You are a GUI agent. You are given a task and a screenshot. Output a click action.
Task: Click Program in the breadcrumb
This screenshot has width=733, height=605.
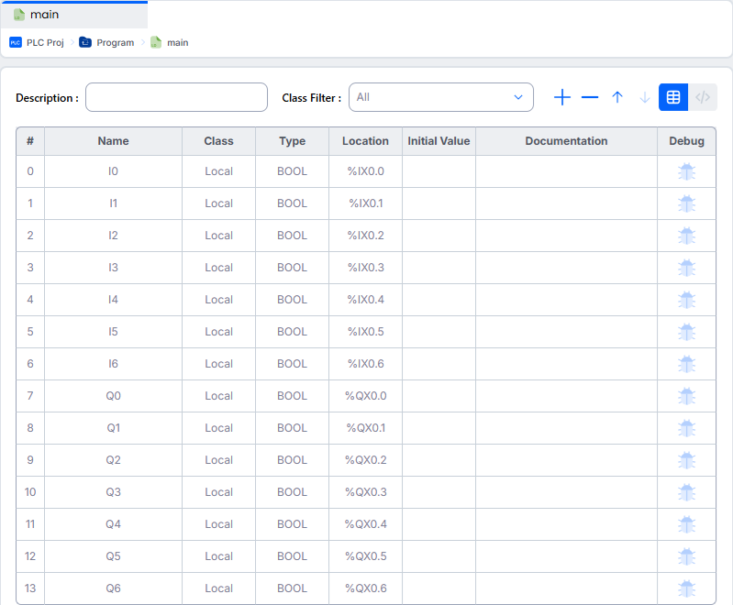[x=115, y=42]
